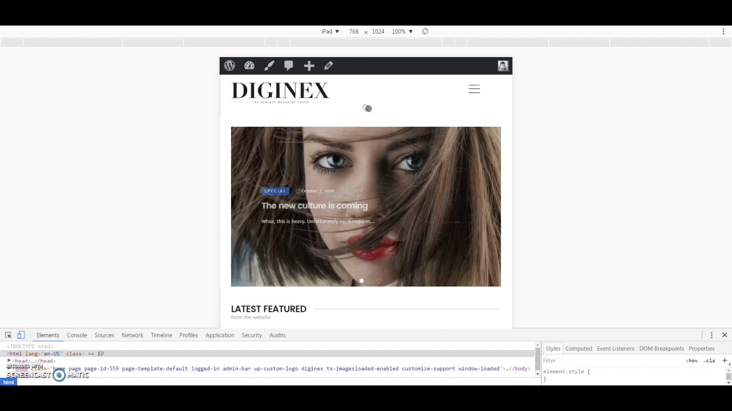Switch to the Console tab
Viewport: 732px width, 411px height.
click(77, 335)
